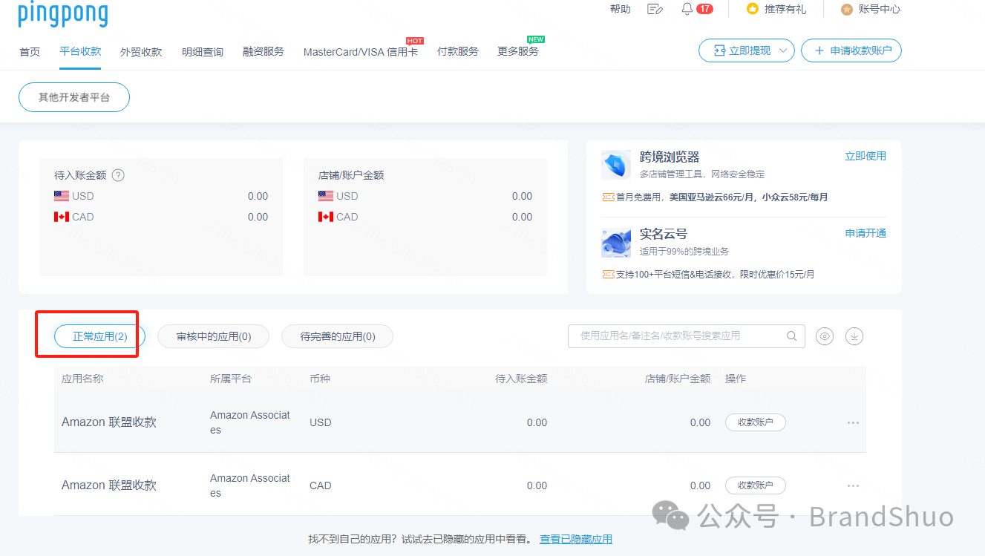The image size is (985, 556).
Task: Click the download icon beside the search box
Action: [x=854, y=336]
